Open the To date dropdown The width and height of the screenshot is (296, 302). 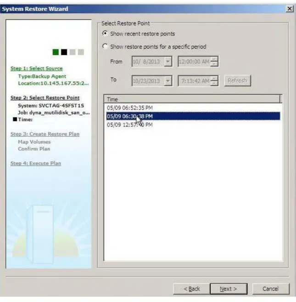pyautogui.click(x=168, y=81)
